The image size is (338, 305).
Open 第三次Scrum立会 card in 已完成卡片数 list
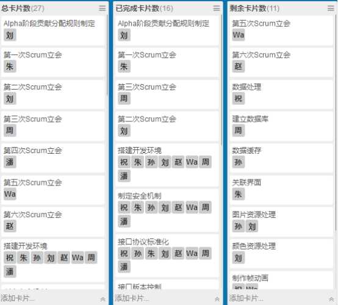click(x=167, y=94)
